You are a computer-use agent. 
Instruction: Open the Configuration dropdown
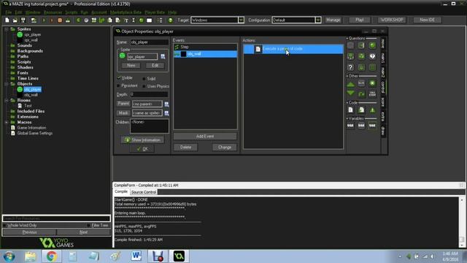tap(318, 20)
